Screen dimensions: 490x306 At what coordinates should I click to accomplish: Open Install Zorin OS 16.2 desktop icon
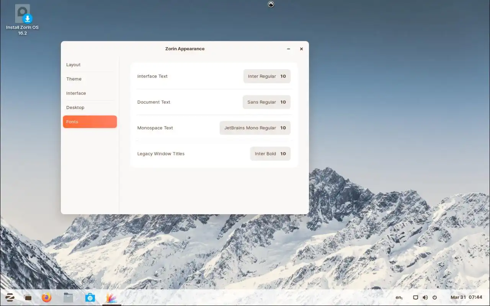(x=23, y=20)
